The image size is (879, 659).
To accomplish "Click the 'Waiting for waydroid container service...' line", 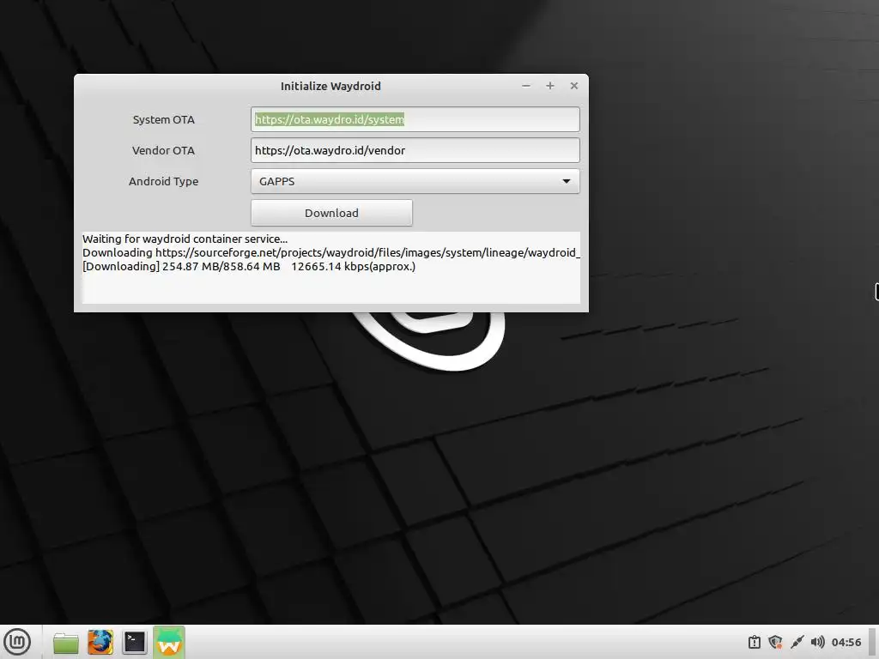I will (x=185, y=239).
